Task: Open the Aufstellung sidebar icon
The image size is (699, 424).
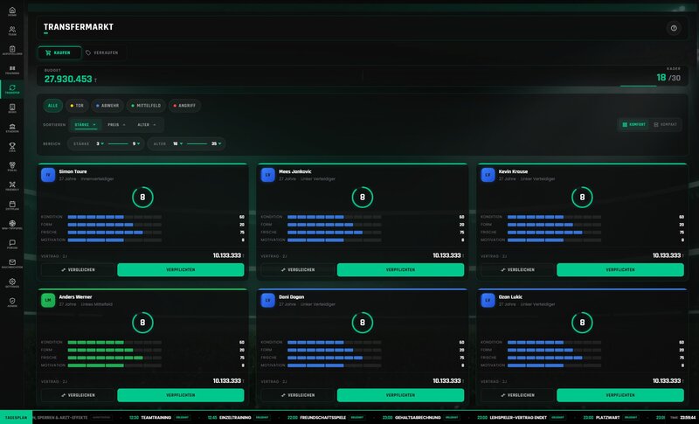Action: pos(12,51)
